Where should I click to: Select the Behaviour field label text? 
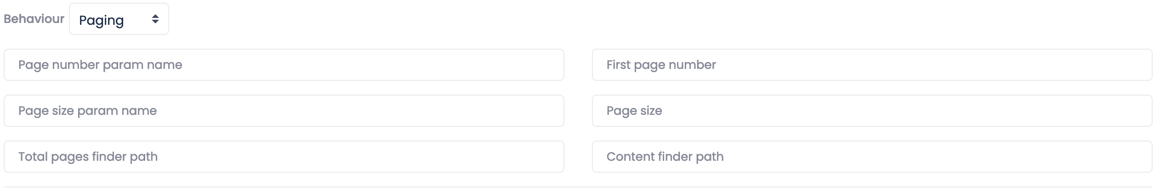(34, 19)
